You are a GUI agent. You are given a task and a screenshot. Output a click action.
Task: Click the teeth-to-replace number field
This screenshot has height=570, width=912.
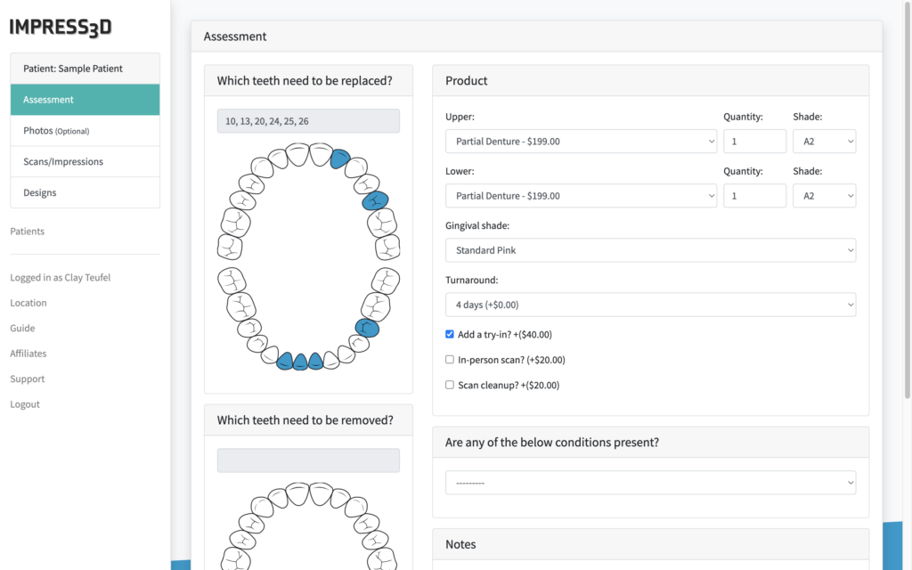[308, 121]
